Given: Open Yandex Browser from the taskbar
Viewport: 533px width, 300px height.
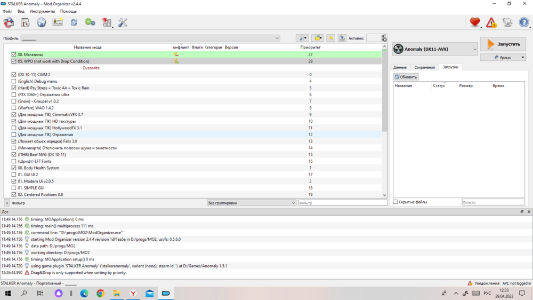Looking at the screenshot, I should click(x=133, y=293).
